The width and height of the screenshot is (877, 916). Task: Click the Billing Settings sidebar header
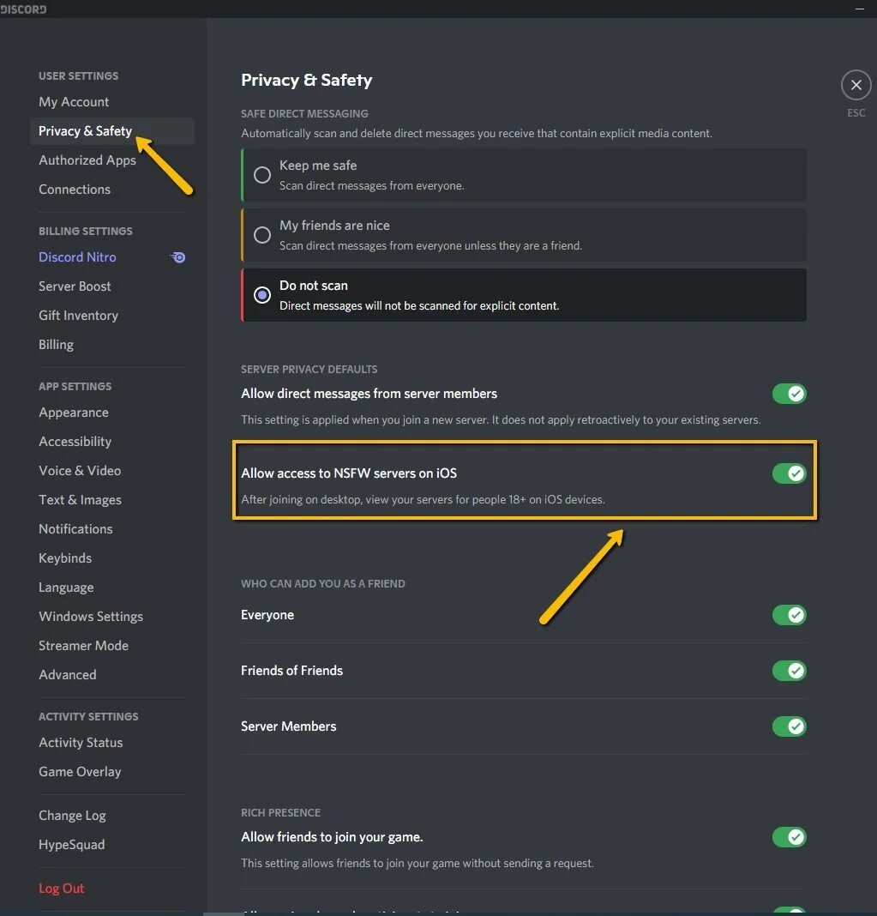(86, 232)
